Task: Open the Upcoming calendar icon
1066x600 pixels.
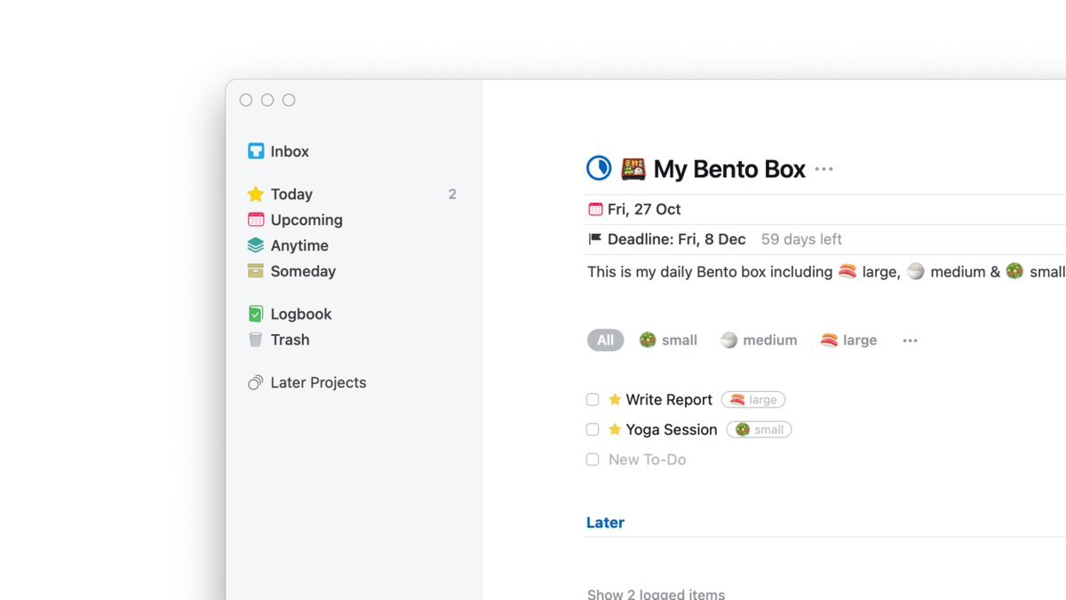Action: click(x=256, y=220)
